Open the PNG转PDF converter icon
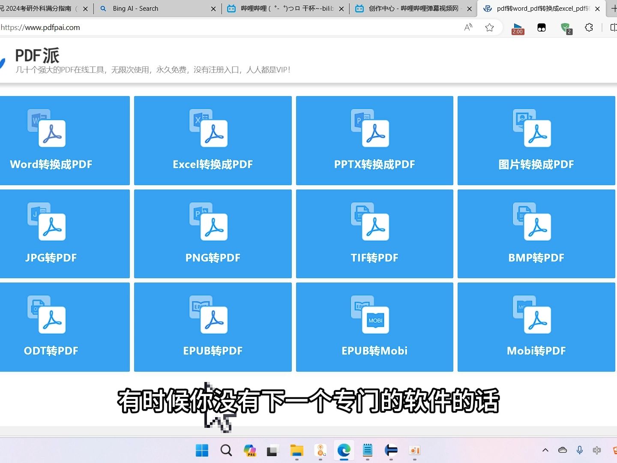Screen dimensions: 617x463 [209, 222]
